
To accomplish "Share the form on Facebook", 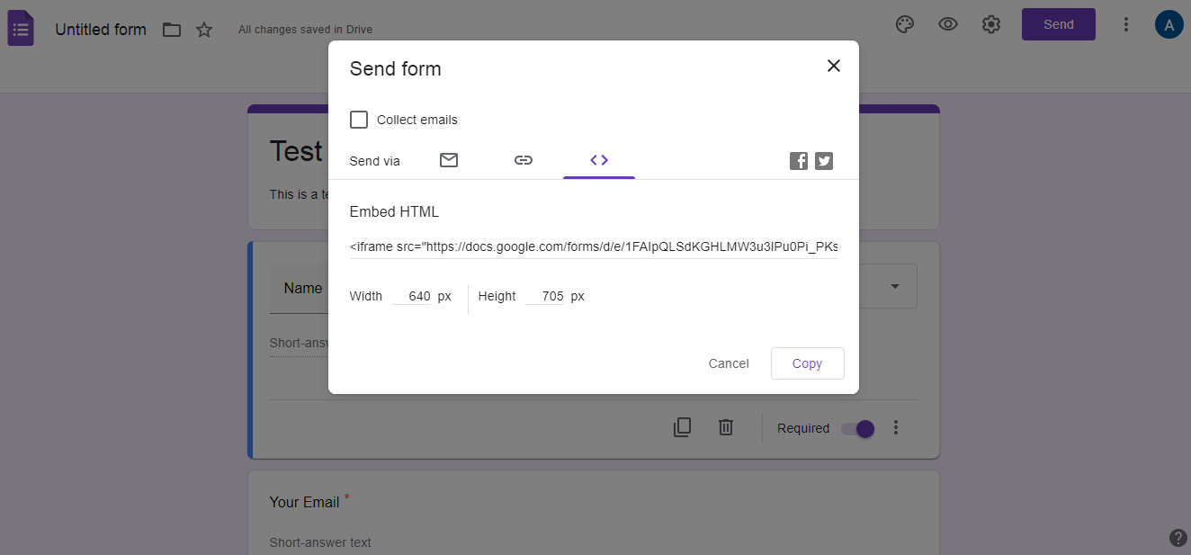I will (798, 160).
